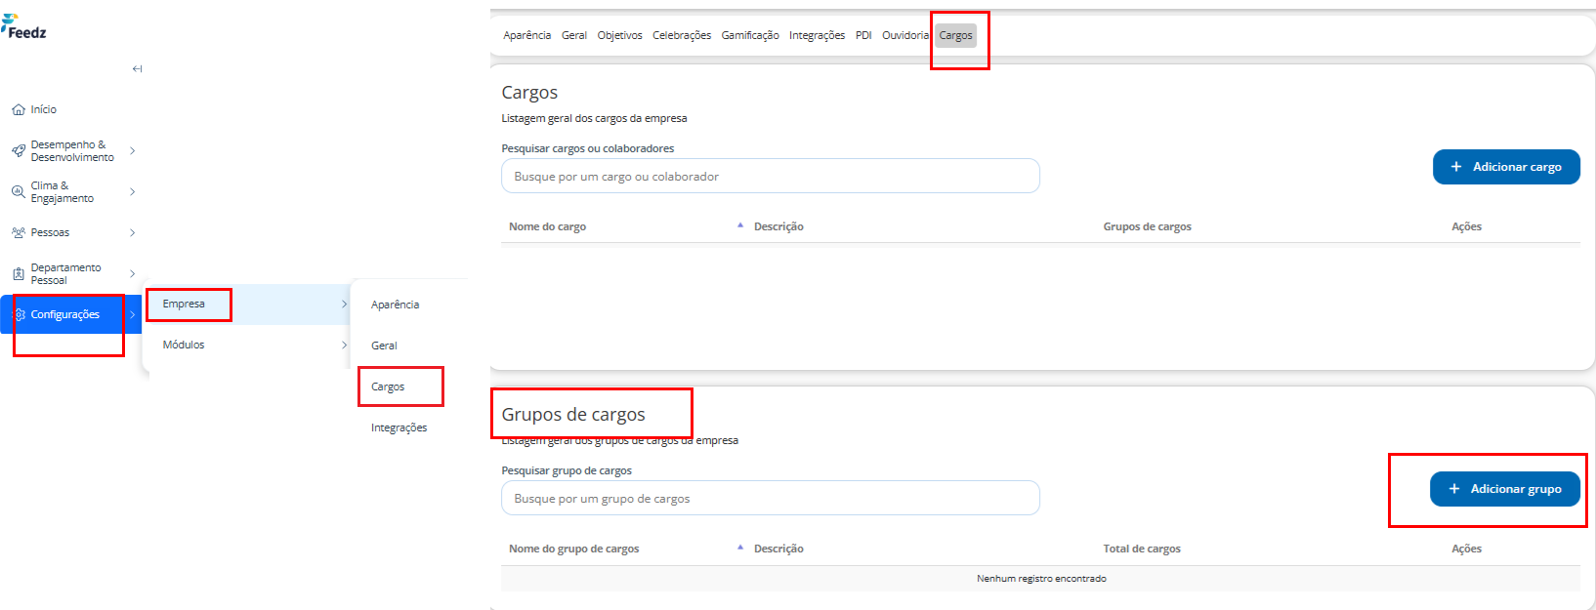Click the Nome do grupo de cargos header
The height and width of the screenshot is (610, 1596).
coord(573,549)
